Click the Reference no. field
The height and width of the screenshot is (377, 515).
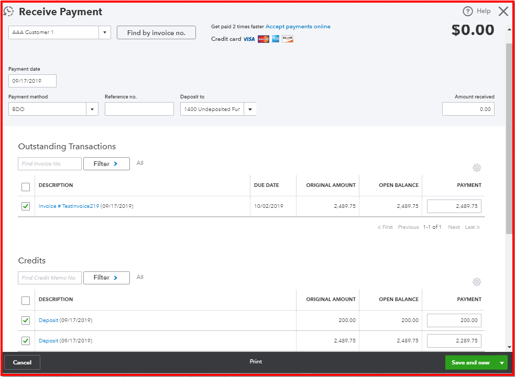tap(139, 109)
